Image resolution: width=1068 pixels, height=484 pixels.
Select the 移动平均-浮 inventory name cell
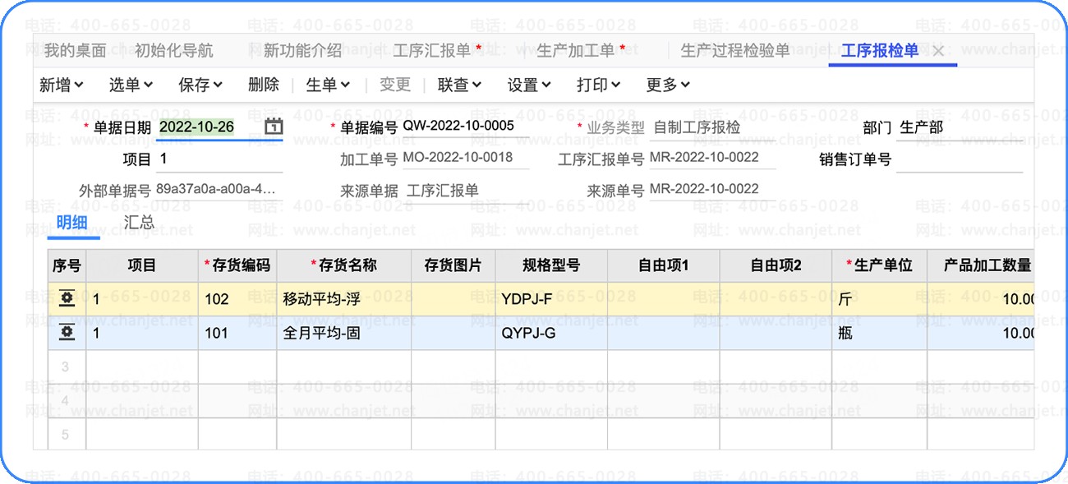[x=344, y=299]
